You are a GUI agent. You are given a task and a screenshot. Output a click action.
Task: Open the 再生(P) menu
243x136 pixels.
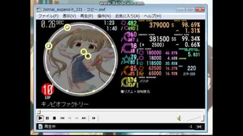[87, 16]
